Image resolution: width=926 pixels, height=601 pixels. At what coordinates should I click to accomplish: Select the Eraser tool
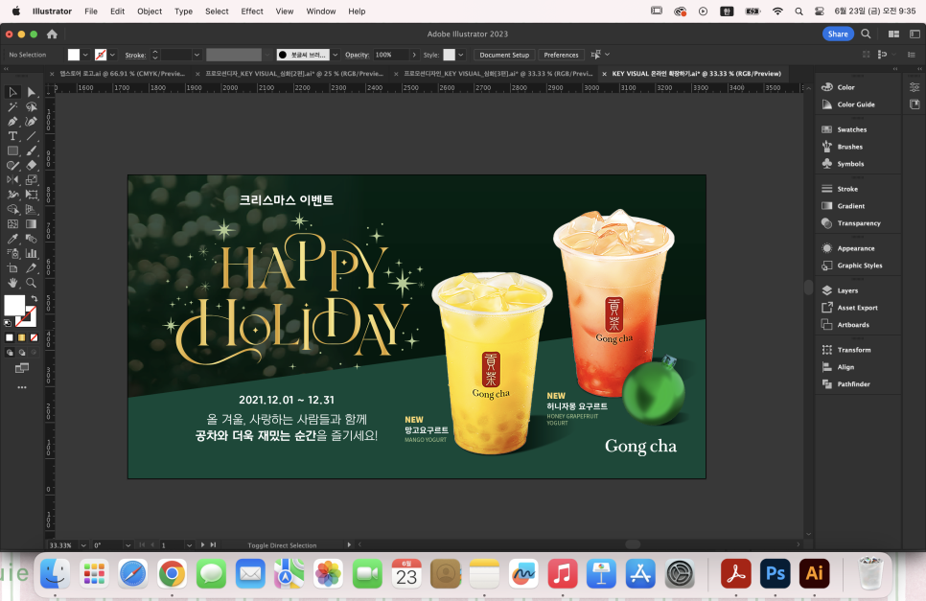coord(32,165)
